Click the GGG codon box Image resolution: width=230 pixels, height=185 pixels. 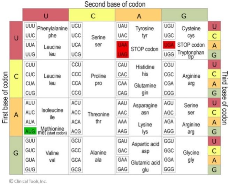(169, 169)
